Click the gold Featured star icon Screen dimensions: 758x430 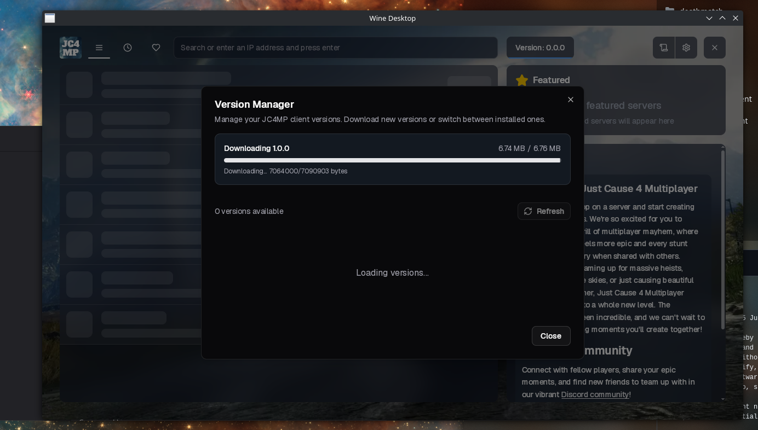pyautogui.click(x=522, y=80)
